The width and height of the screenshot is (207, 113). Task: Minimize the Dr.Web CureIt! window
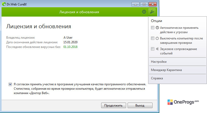(x=135, y=4)
